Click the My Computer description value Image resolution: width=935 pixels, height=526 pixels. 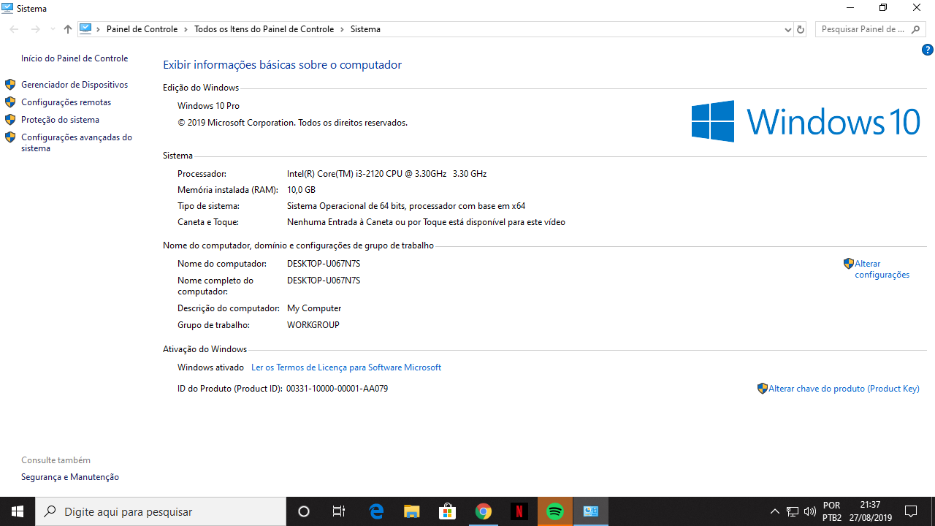tap(314, 308)
